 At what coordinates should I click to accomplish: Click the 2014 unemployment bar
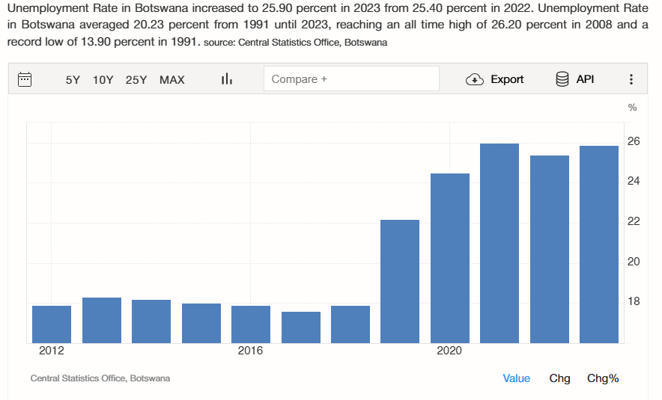(151, 321)
